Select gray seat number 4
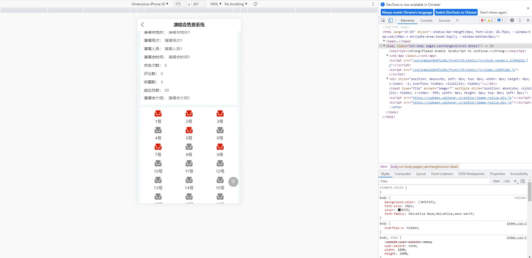 tap(158, 130)
